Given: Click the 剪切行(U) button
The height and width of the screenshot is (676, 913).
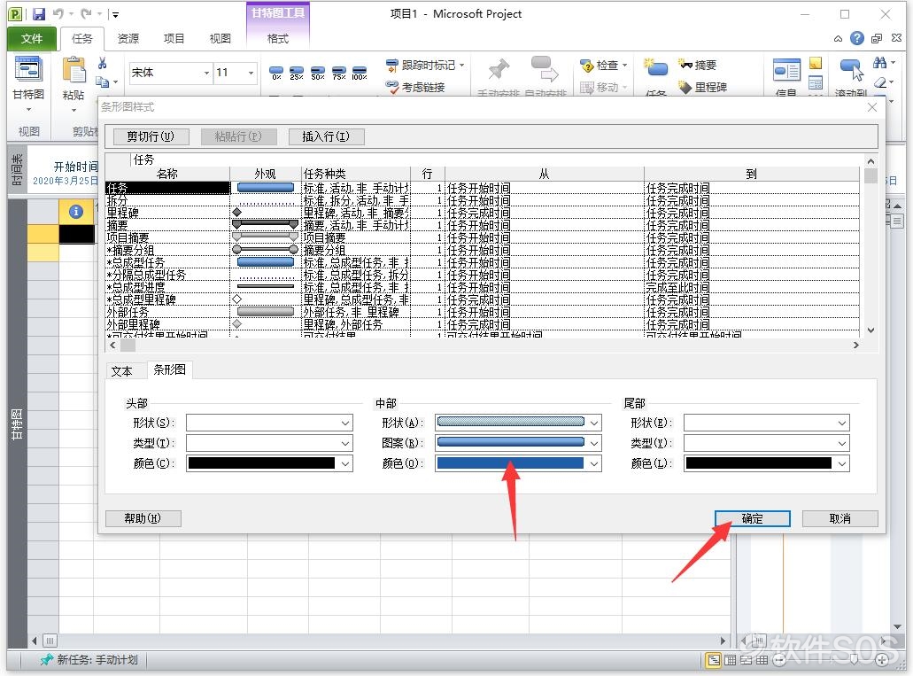Looking at the screenshot, I should [x=151, y=136].
